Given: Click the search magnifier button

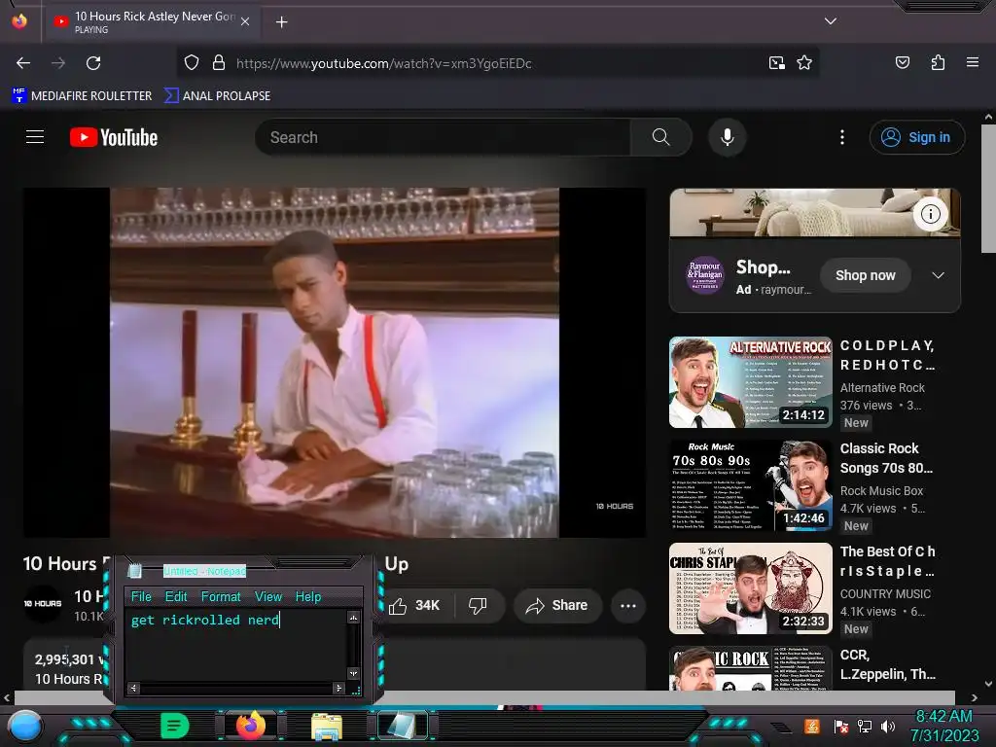Looking at the screenshot, I should 660,137.
